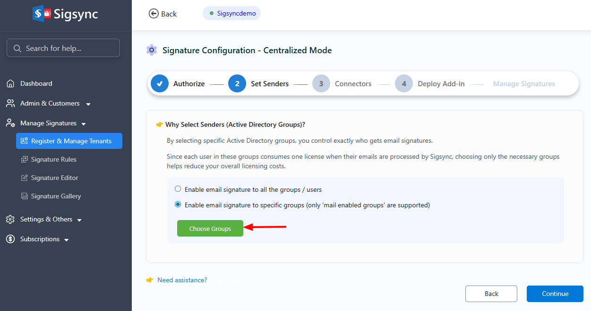
Task: Expand the Subscriptions dropdown arrow
Action: click(x=67, y=240)
